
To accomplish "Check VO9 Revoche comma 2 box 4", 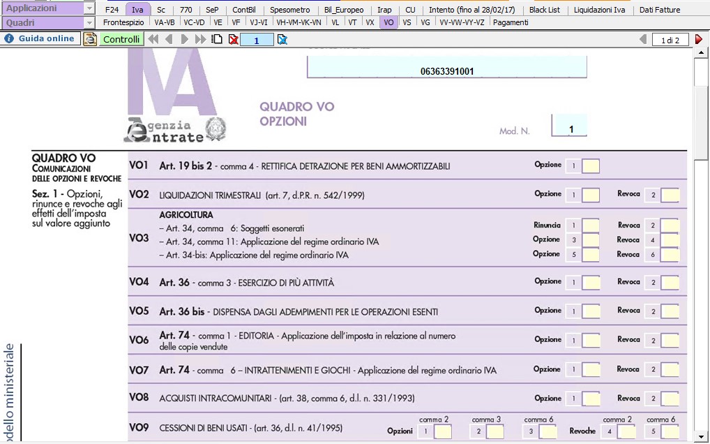I will point(627,431).
